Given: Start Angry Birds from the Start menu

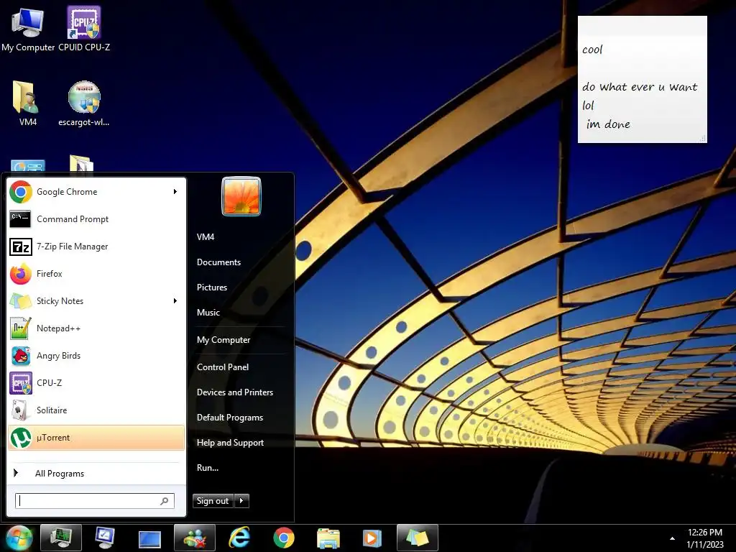Looking at the screenshot, I should (x=96, y=355).
